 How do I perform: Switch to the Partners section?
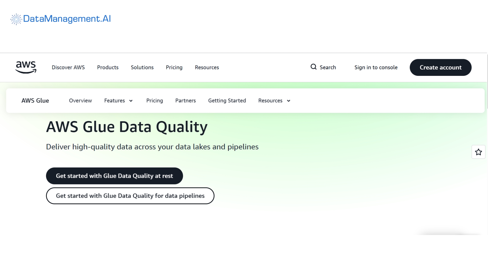pyautogui.click(x=185, y=100)
